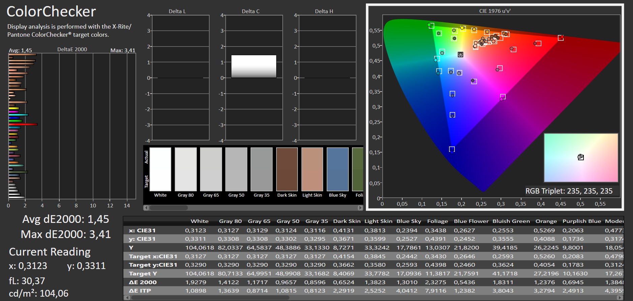The height and width of the screenshot is (301, 633).
Task: Click the swatch strip's right scroll arrow
Action: [x=360, y=208]
